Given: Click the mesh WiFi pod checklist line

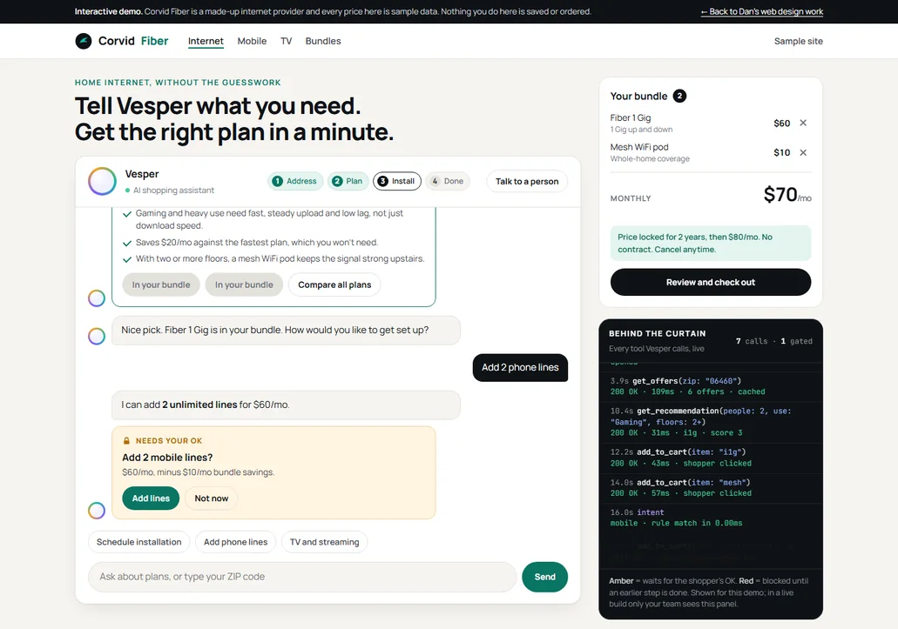Looking at the screenshot, I should [280, 259].
